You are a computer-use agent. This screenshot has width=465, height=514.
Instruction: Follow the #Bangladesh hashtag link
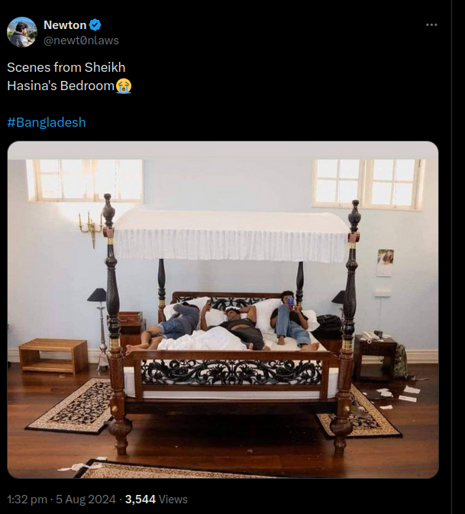click(x=47, y=122)
